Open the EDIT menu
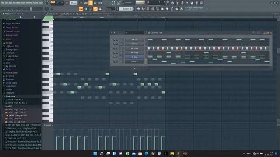Screen dimensions: 280x157 (x=7, y=3)
